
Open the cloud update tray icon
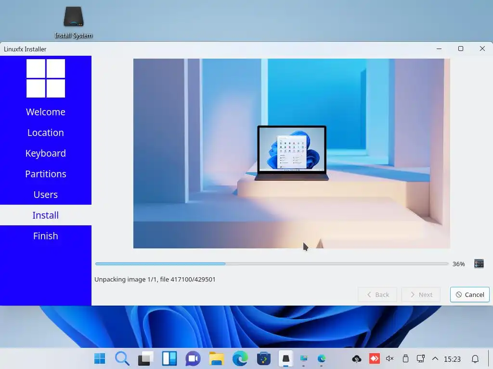pos(357,358)
